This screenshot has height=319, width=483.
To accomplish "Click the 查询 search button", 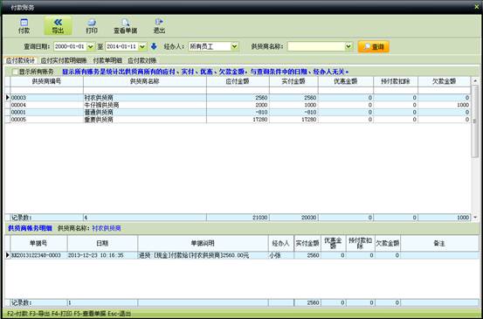I will (x=374, y=47).
